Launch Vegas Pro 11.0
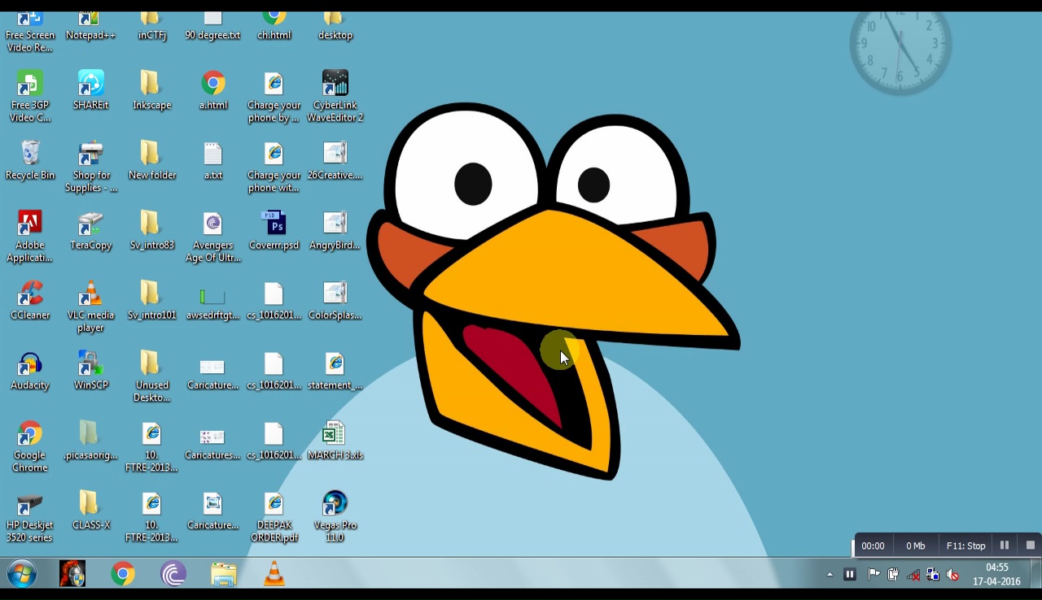This screenshot has height=600, width=1042. click(x=335, y=516)
